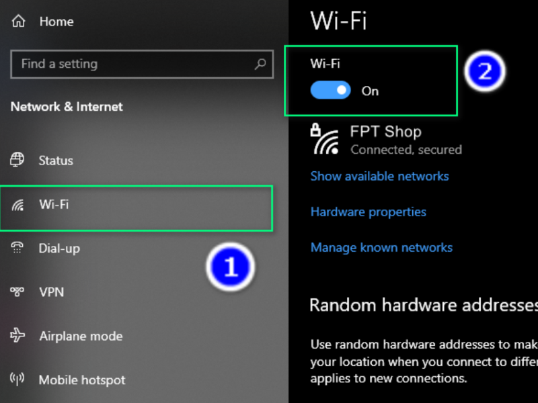Open Hardware properties link
The image size is (538, 403).
368,212
